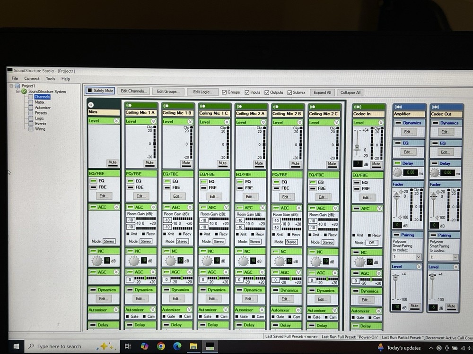Open File Explorer from the taskbar
This screenshot has width=473, height=354.
pyautogui.click(x=193, y=346)
